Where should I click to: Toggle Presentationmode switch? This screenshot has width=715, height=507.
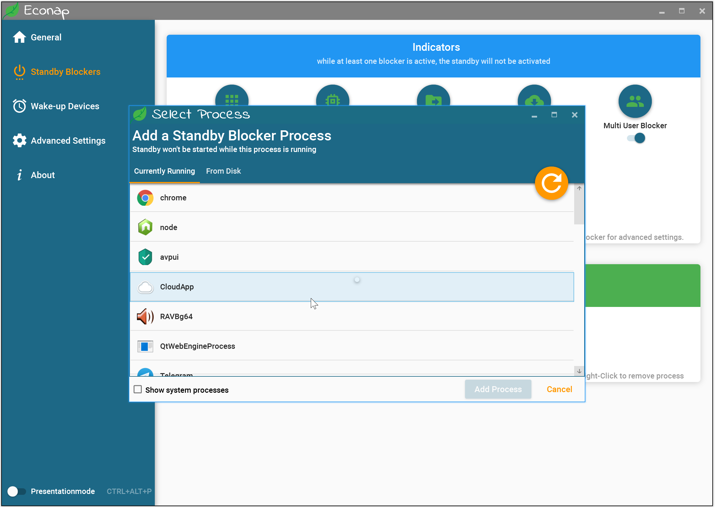coord(17,491)
